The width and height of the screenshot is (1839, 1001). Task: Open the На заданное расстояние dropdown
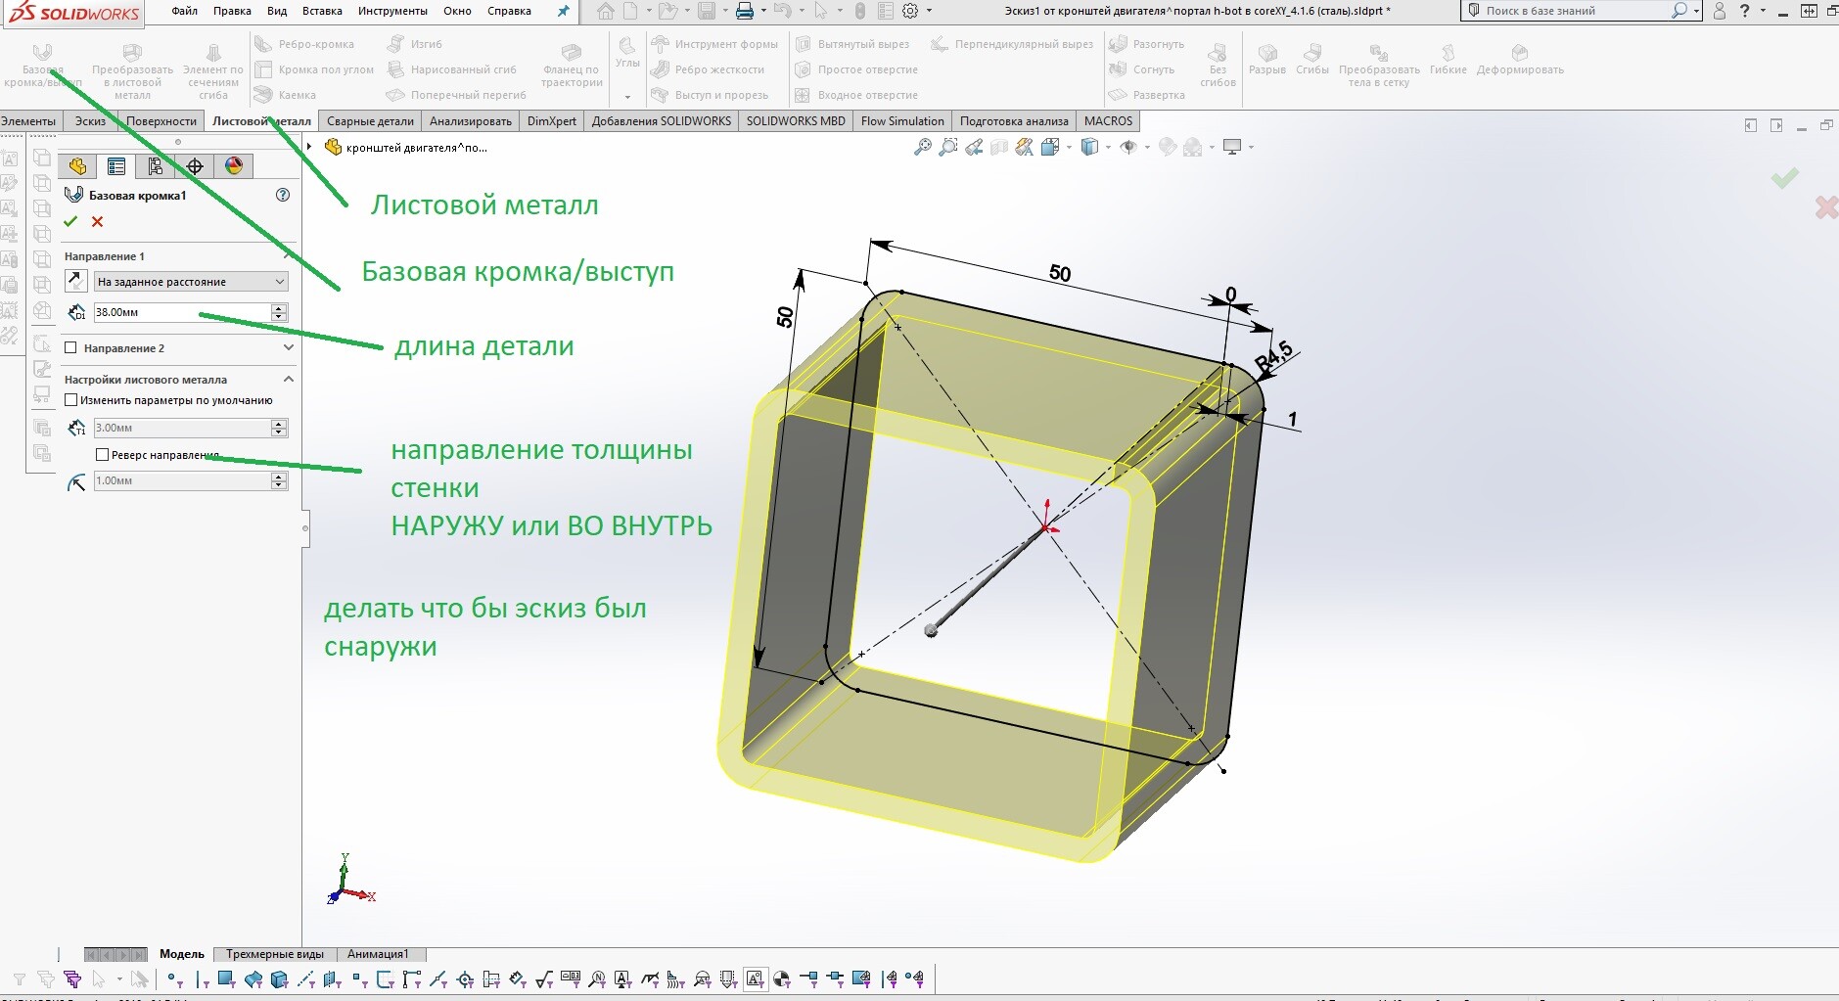pos(191,282)
